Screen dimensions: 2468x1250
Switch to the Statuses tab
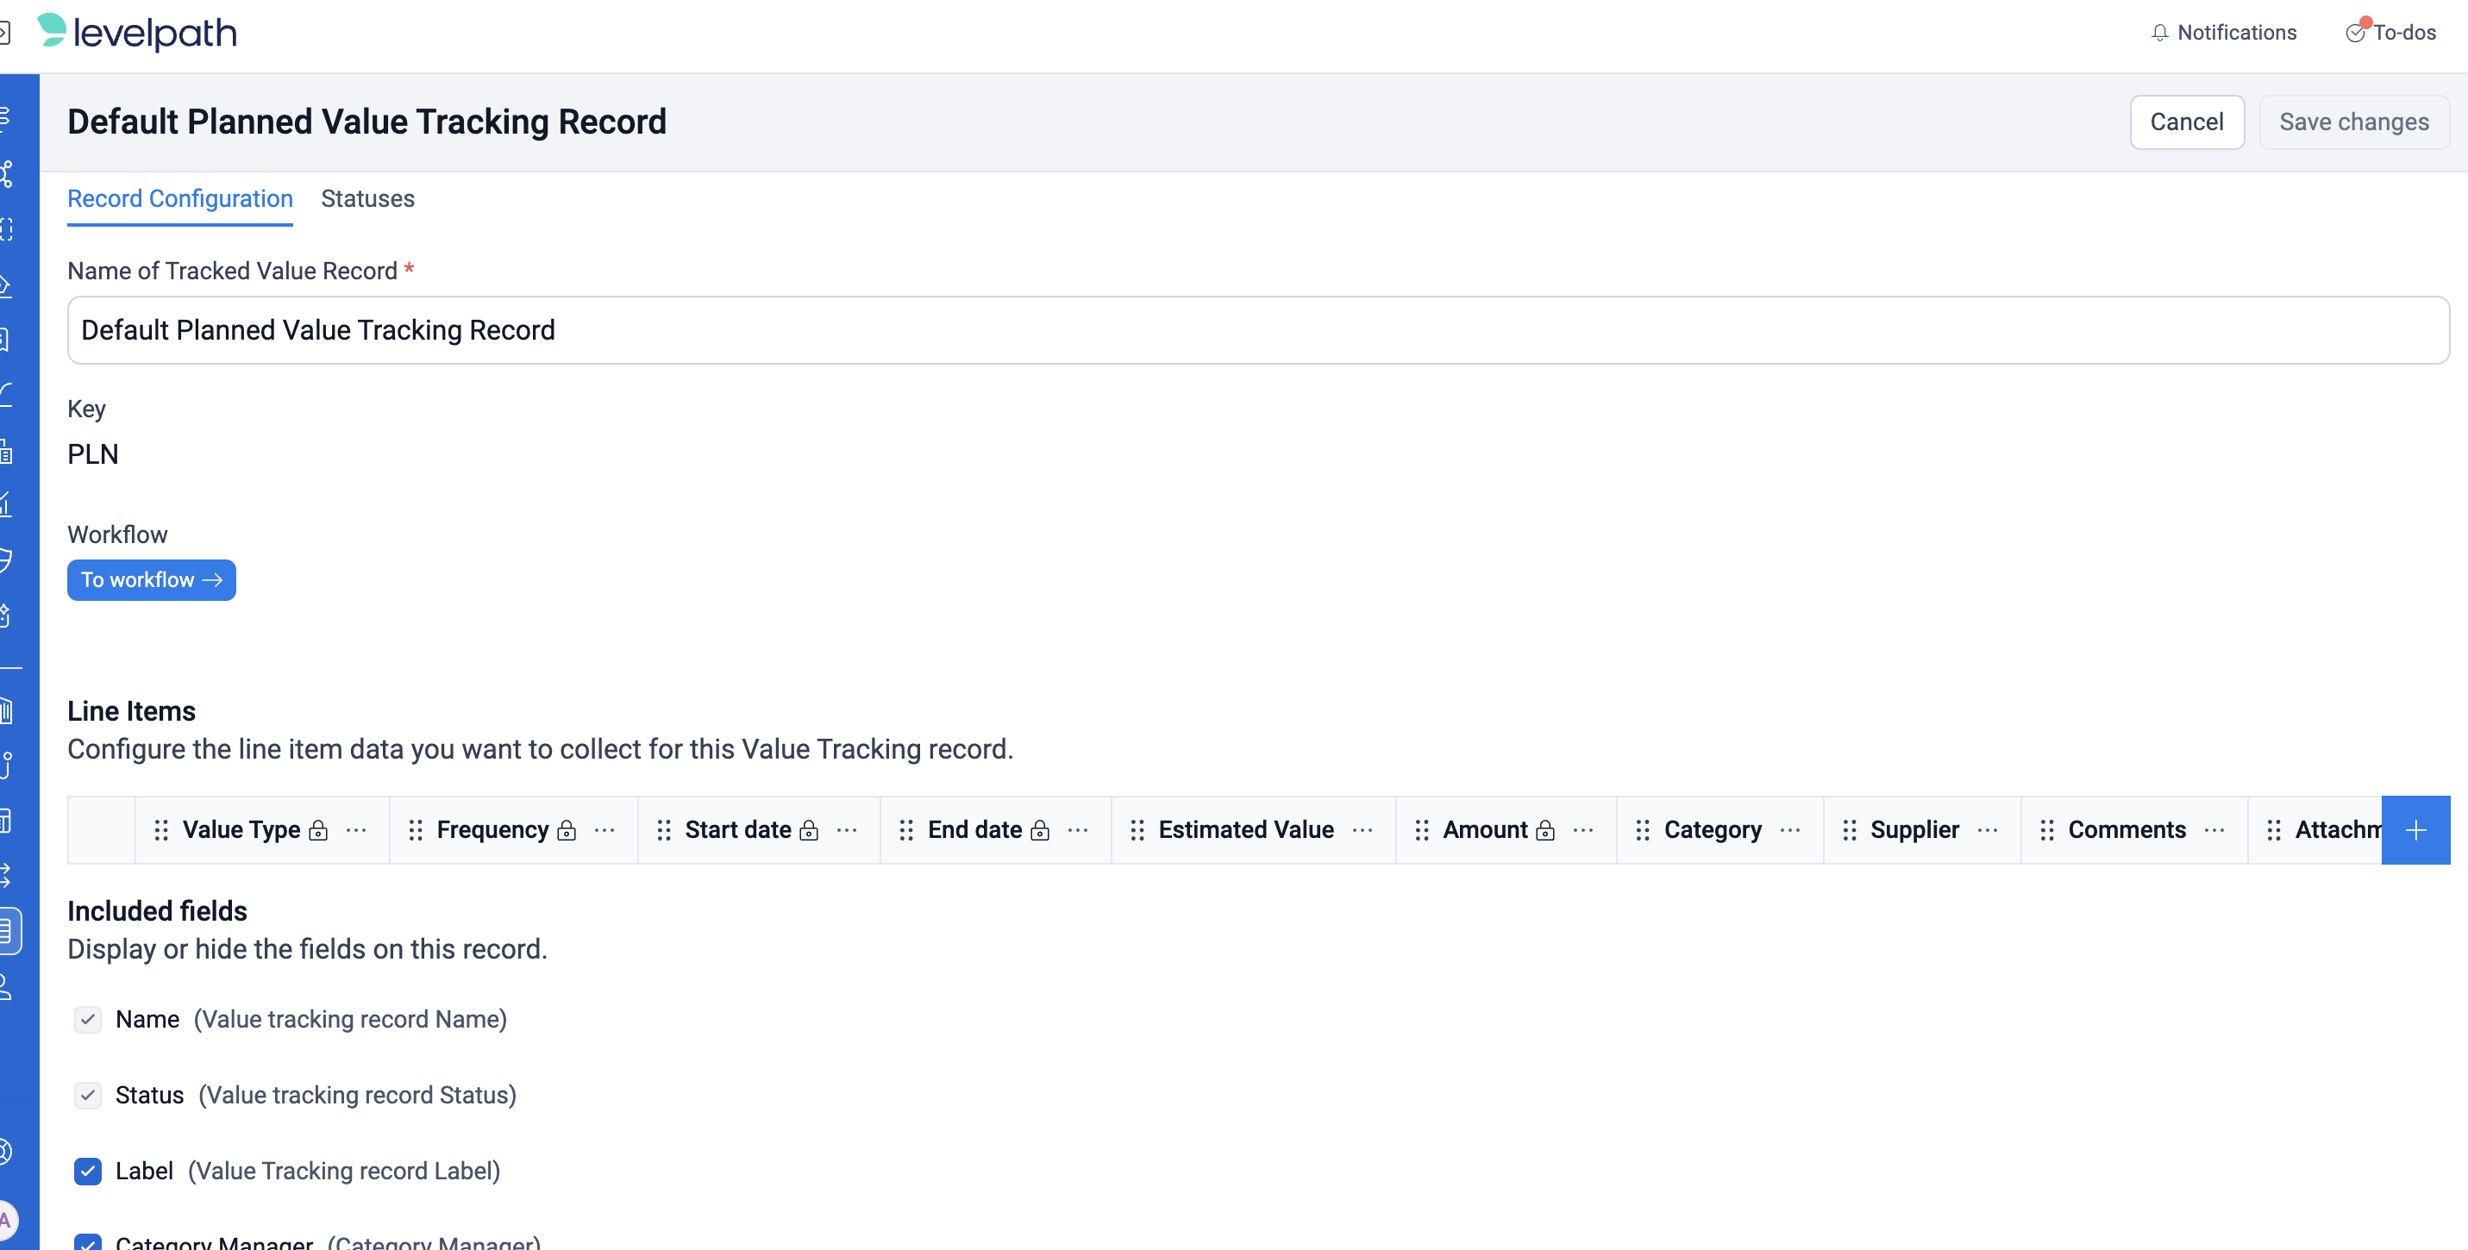[x=367, y=198]
